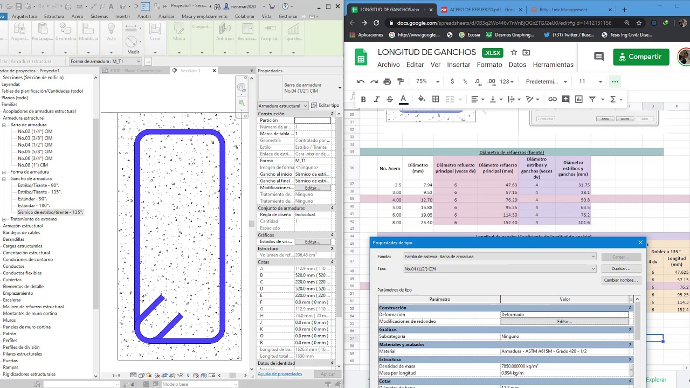Star the LONGITUD DE GANCHOS document
This screenshot has height=388, width=690.
(x=514, y=52)
